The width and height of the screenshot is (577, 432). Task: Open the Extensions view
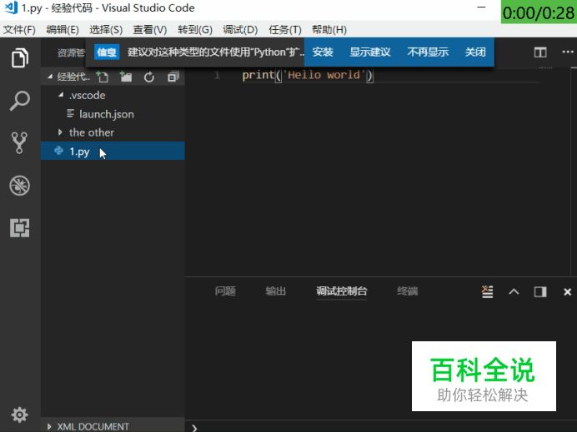(x=19, y=228)
